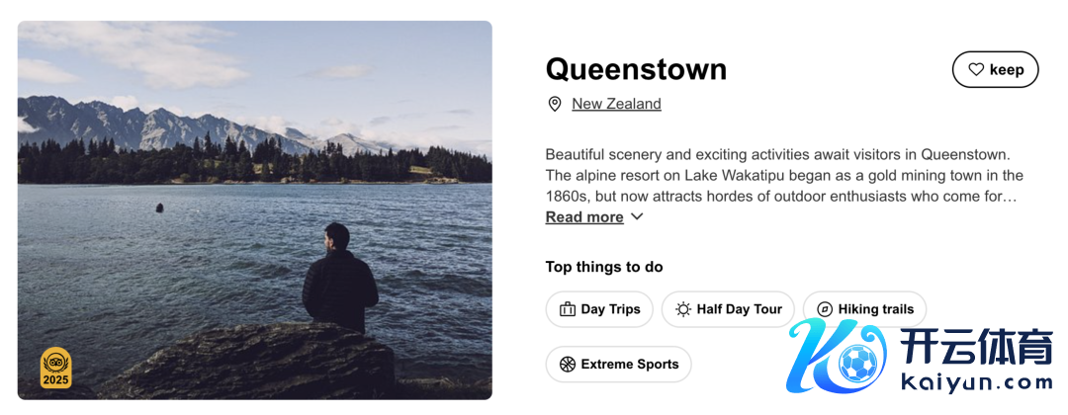Click the Queenstown title heading
This screenshot has width=1068, height=415.
tap(636, 69)
